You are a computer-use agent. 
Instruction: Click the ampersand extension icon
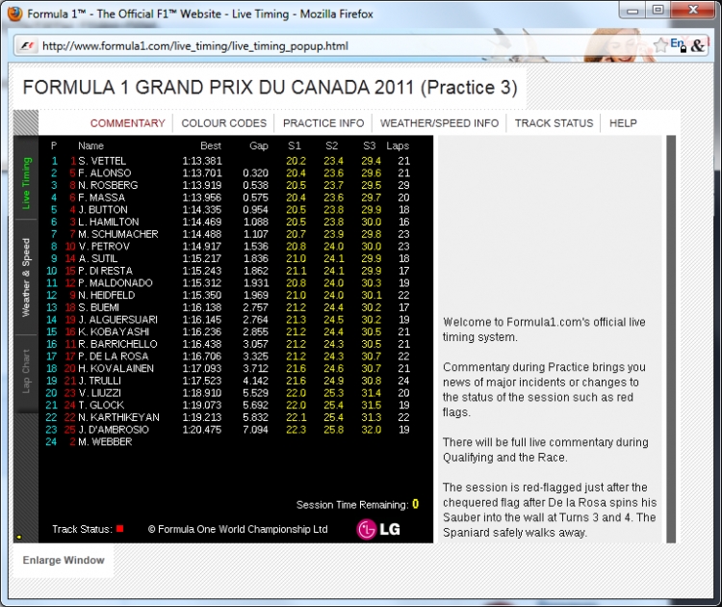[697, 45]
